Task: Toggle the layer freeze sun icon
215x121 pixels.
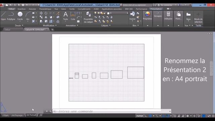Action: [x=98, y=13]
